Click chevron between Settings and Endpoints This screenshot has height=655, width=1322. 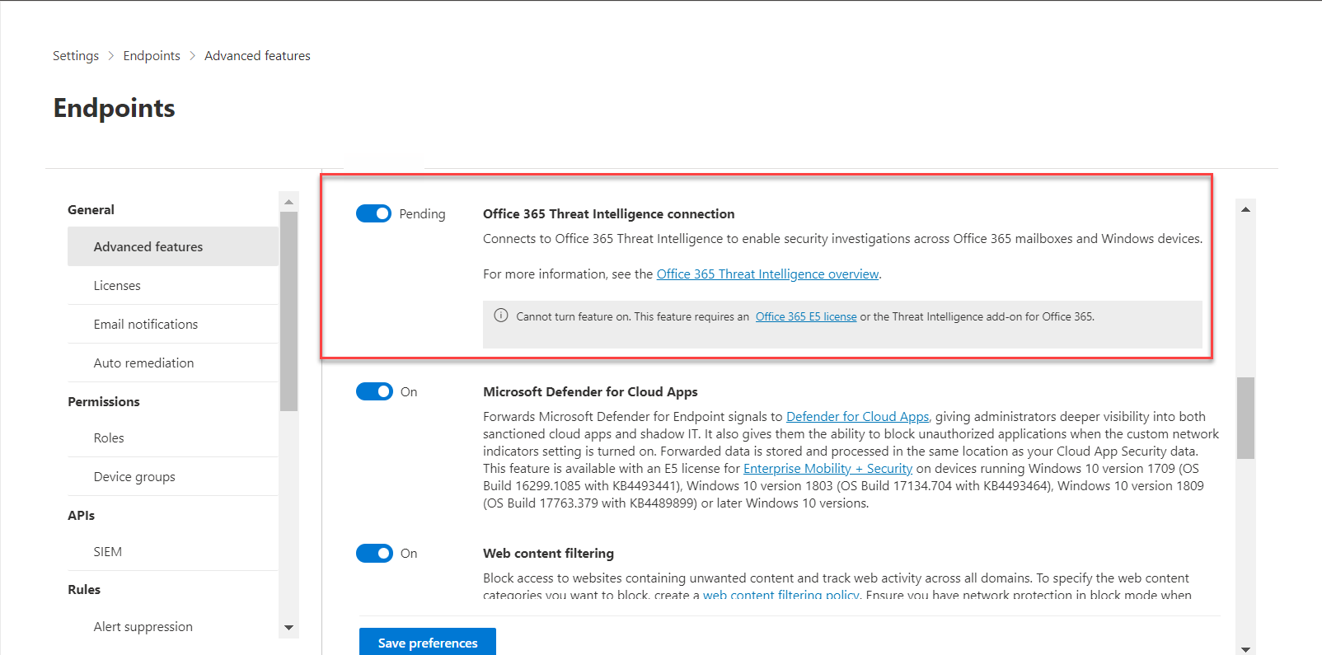[111, 56]
